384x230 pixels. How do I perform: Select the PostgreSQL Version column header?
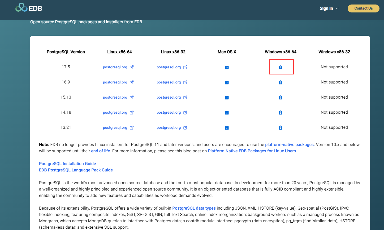click(x=66, y=52)
